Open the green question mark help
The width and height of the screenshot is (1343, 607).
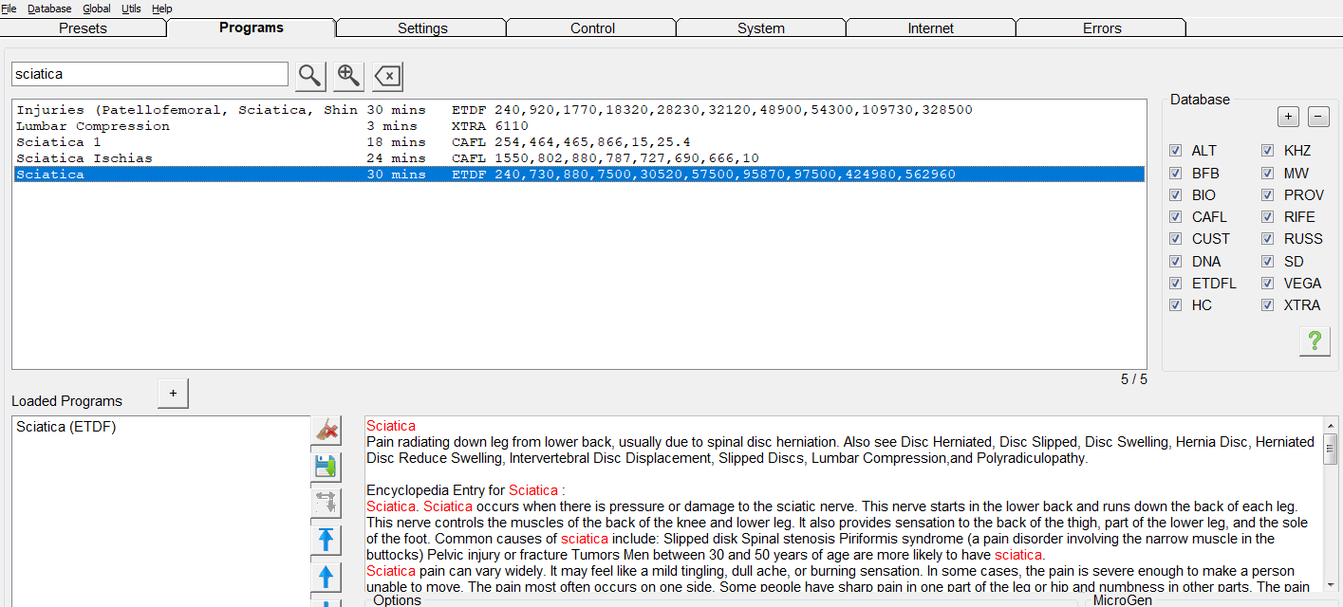pos(1315,341)
